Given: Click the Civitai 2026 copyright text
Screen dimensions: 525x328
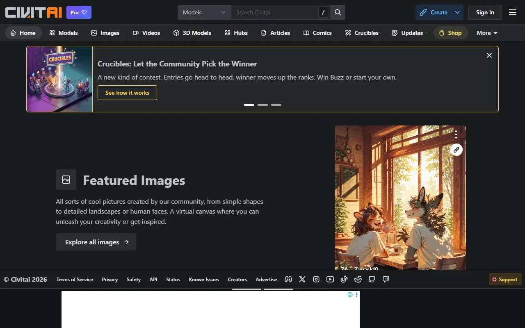Looking at the screenshot, I should (25, 280).
